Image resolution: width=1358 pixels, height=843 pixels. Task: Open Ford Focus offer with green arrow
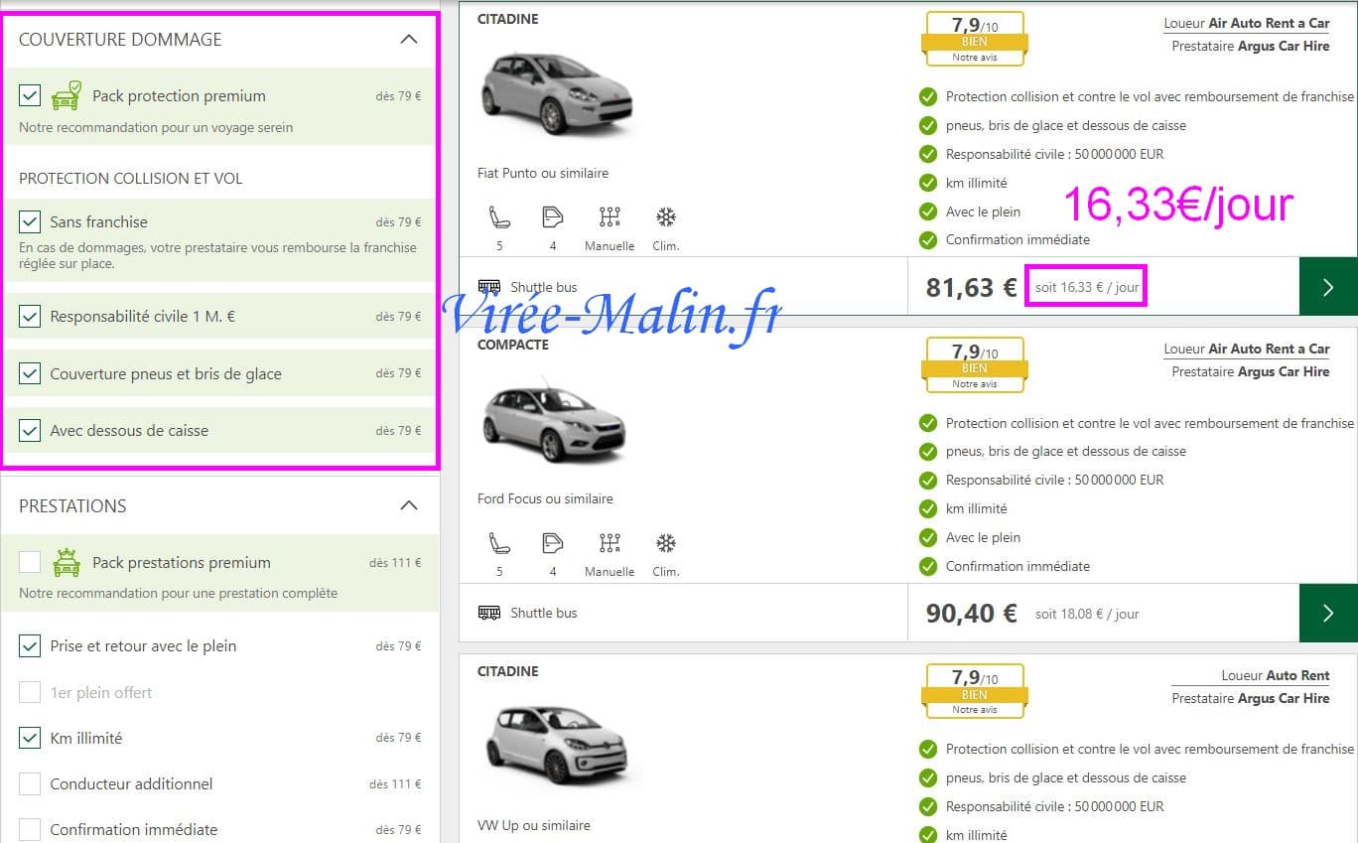coord(1328,613)
